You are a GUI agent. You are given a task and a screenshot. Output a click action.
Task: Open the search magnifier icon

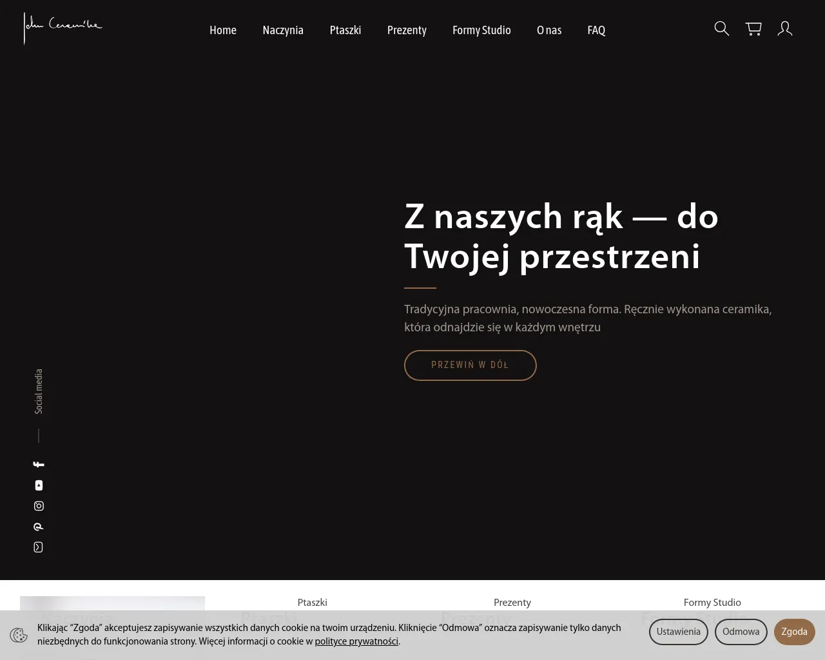click(722, 28)
